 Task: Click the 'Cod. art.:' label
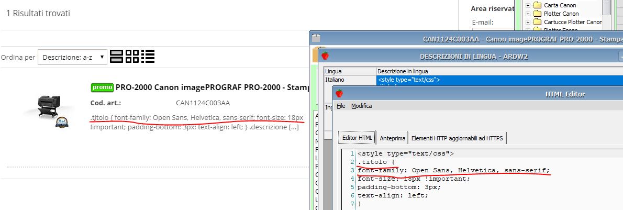click(x=106, y=103)
